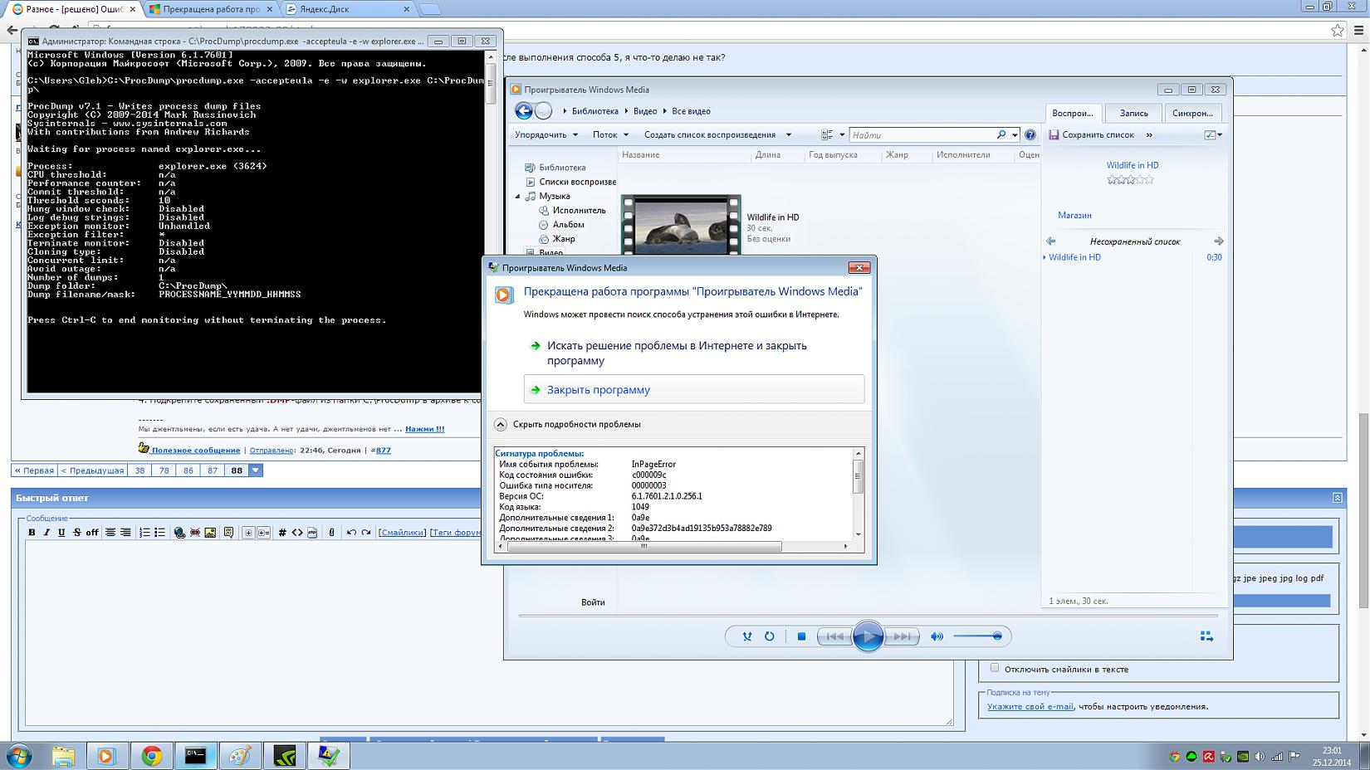The height and width of the screenshot is (770, 1370).
Task: Click the media player help icon
Action: pyautogui.click(x=1030, y=134)
